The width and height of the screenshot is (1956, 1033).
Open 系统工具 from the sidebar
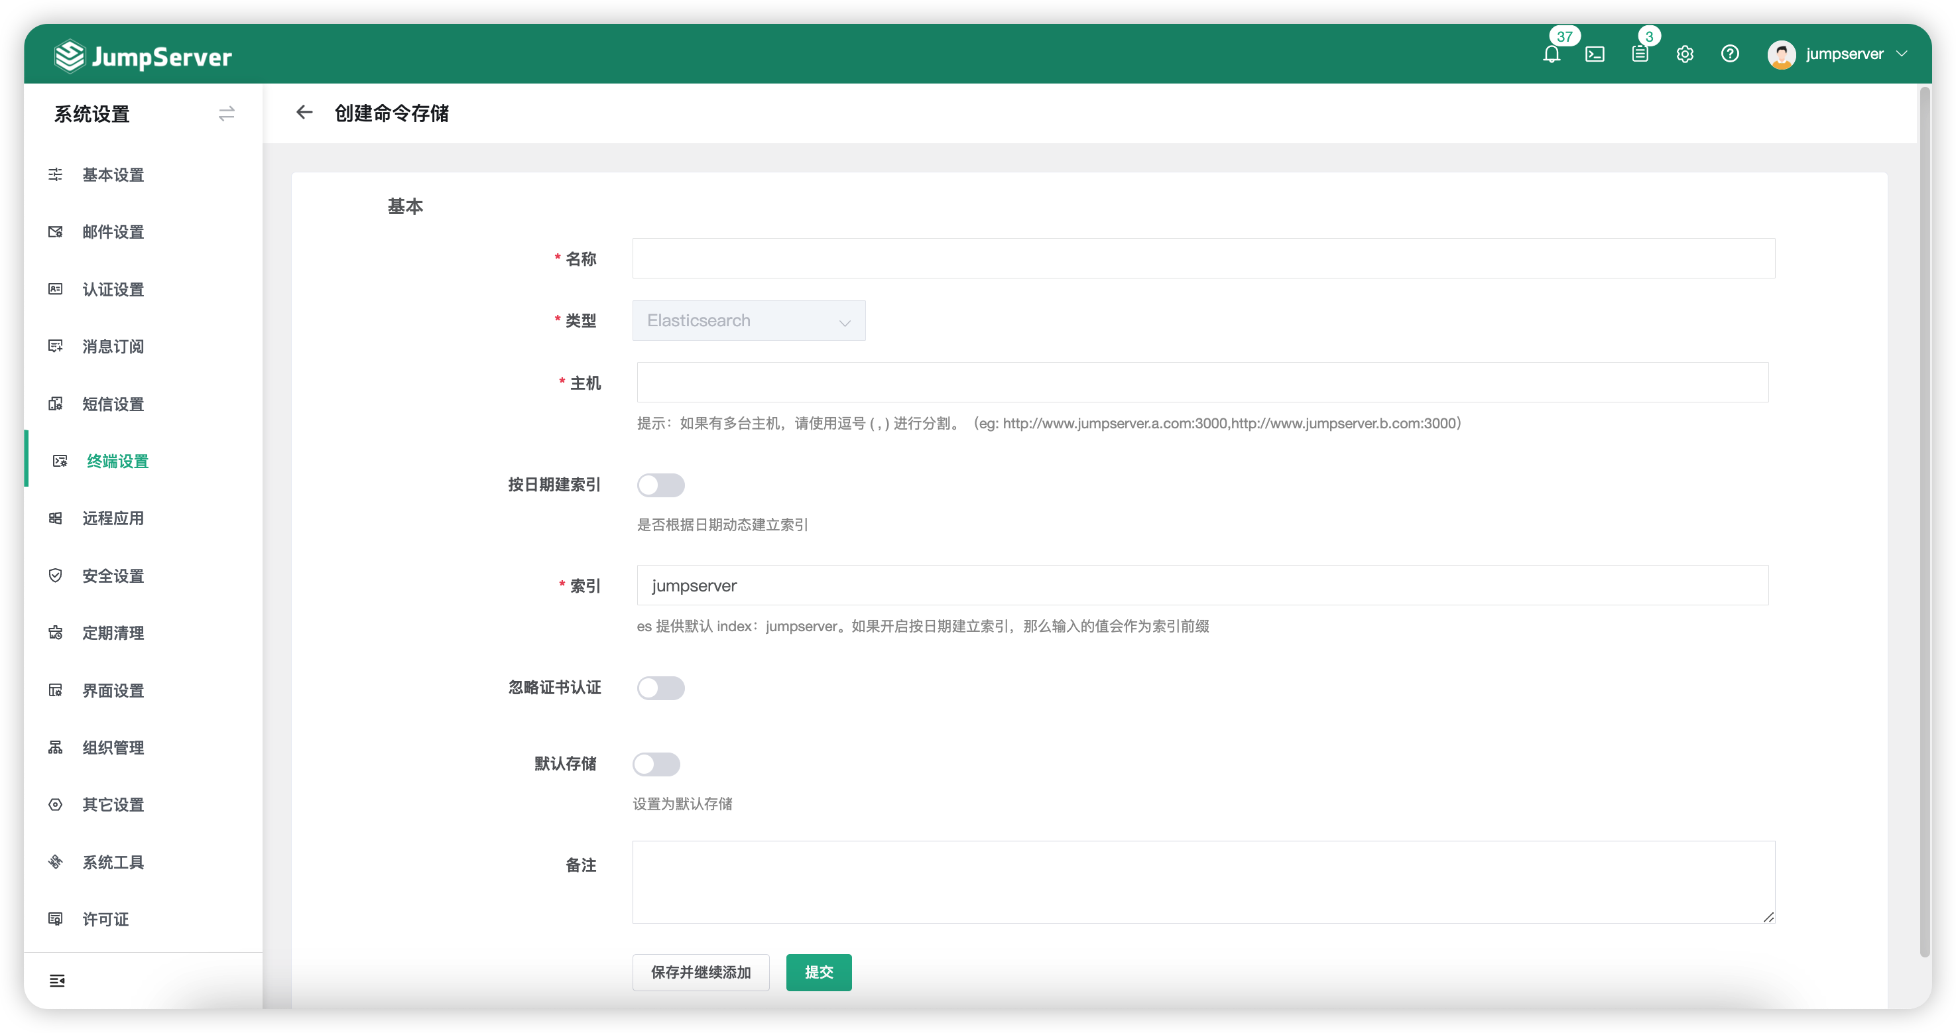tap(113, 862)
